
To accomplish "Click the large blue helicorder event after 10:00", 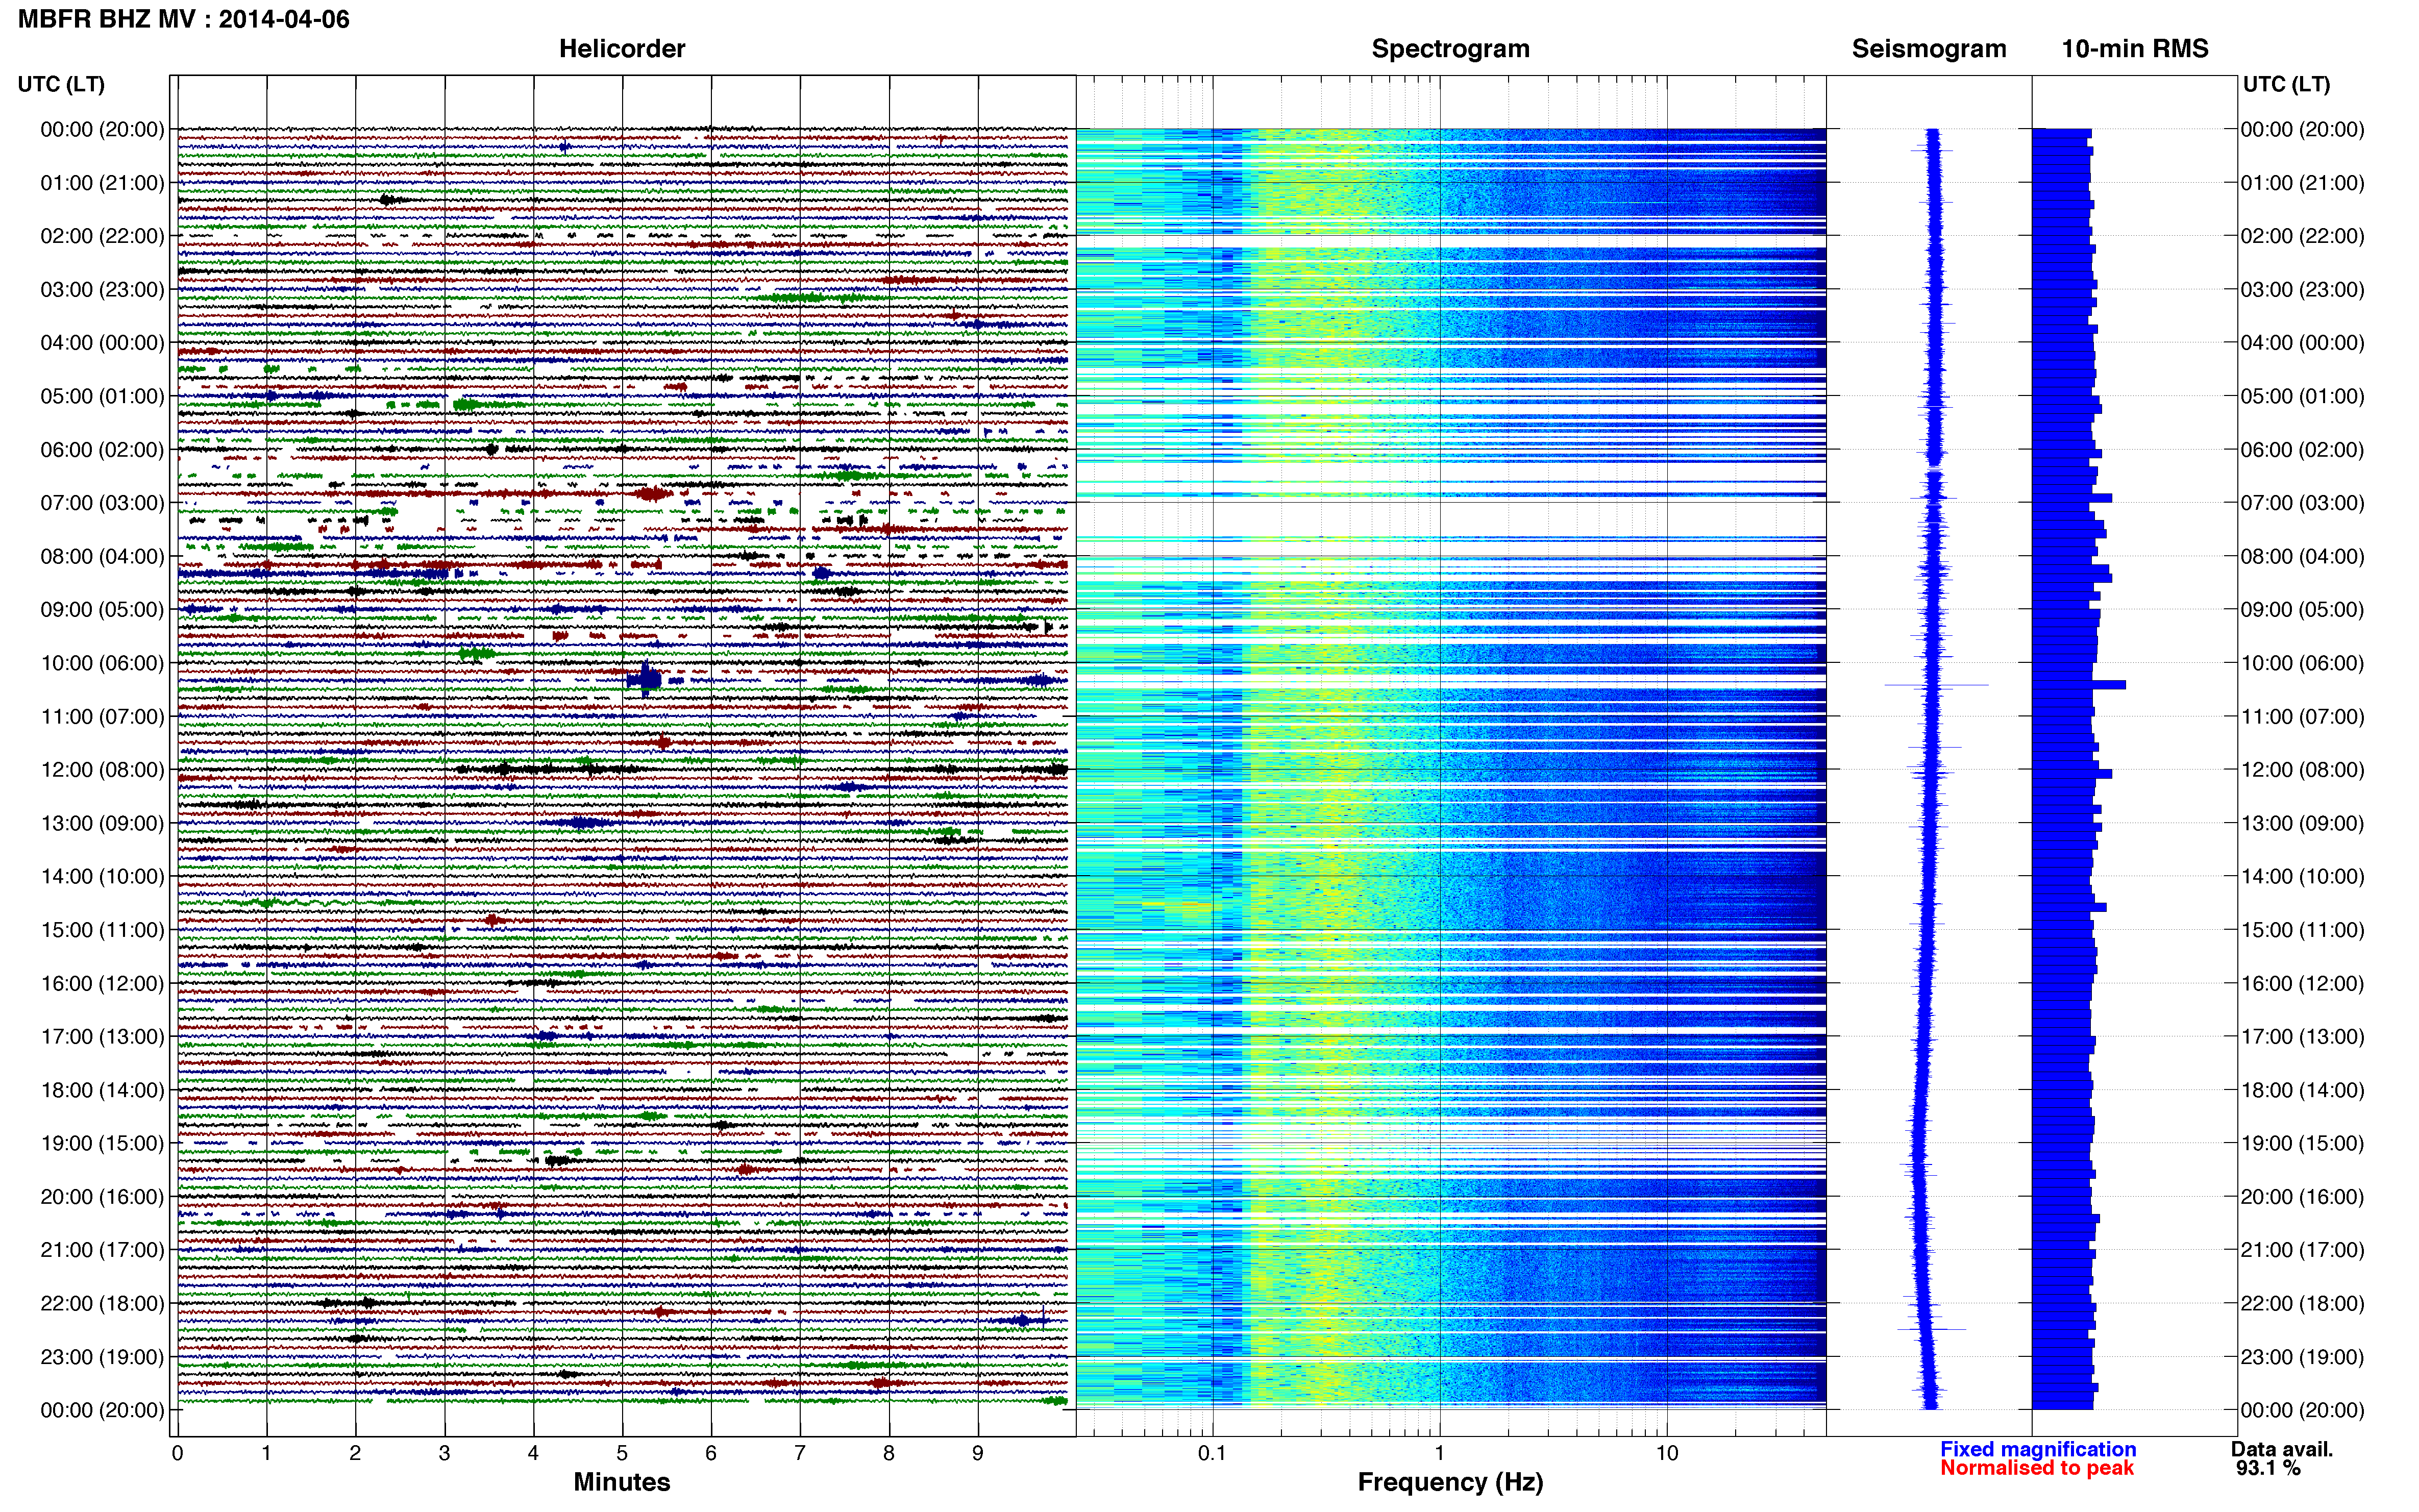I will pos(645,680).
